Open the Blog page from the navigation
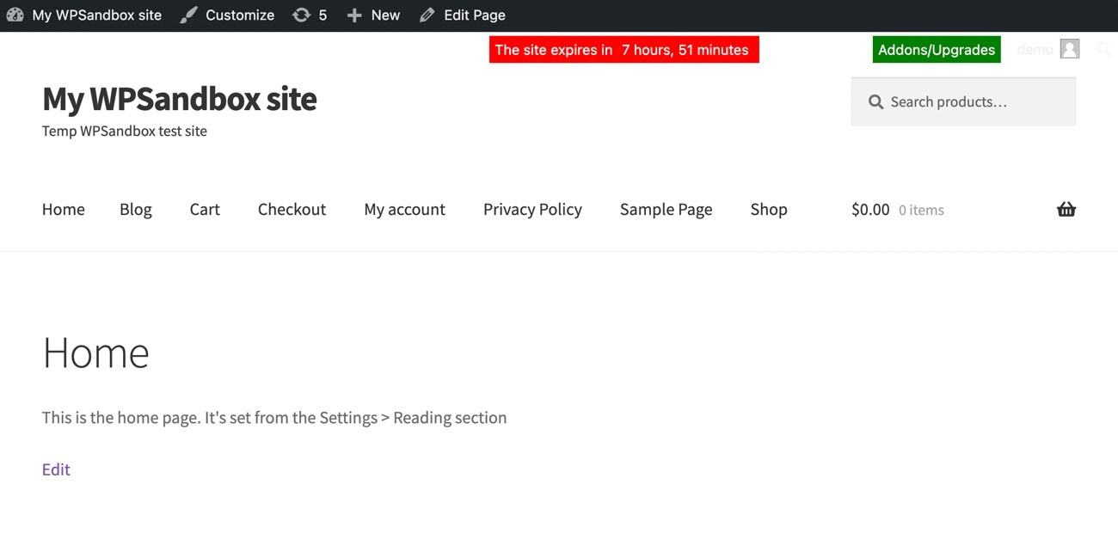 [135, 209]
